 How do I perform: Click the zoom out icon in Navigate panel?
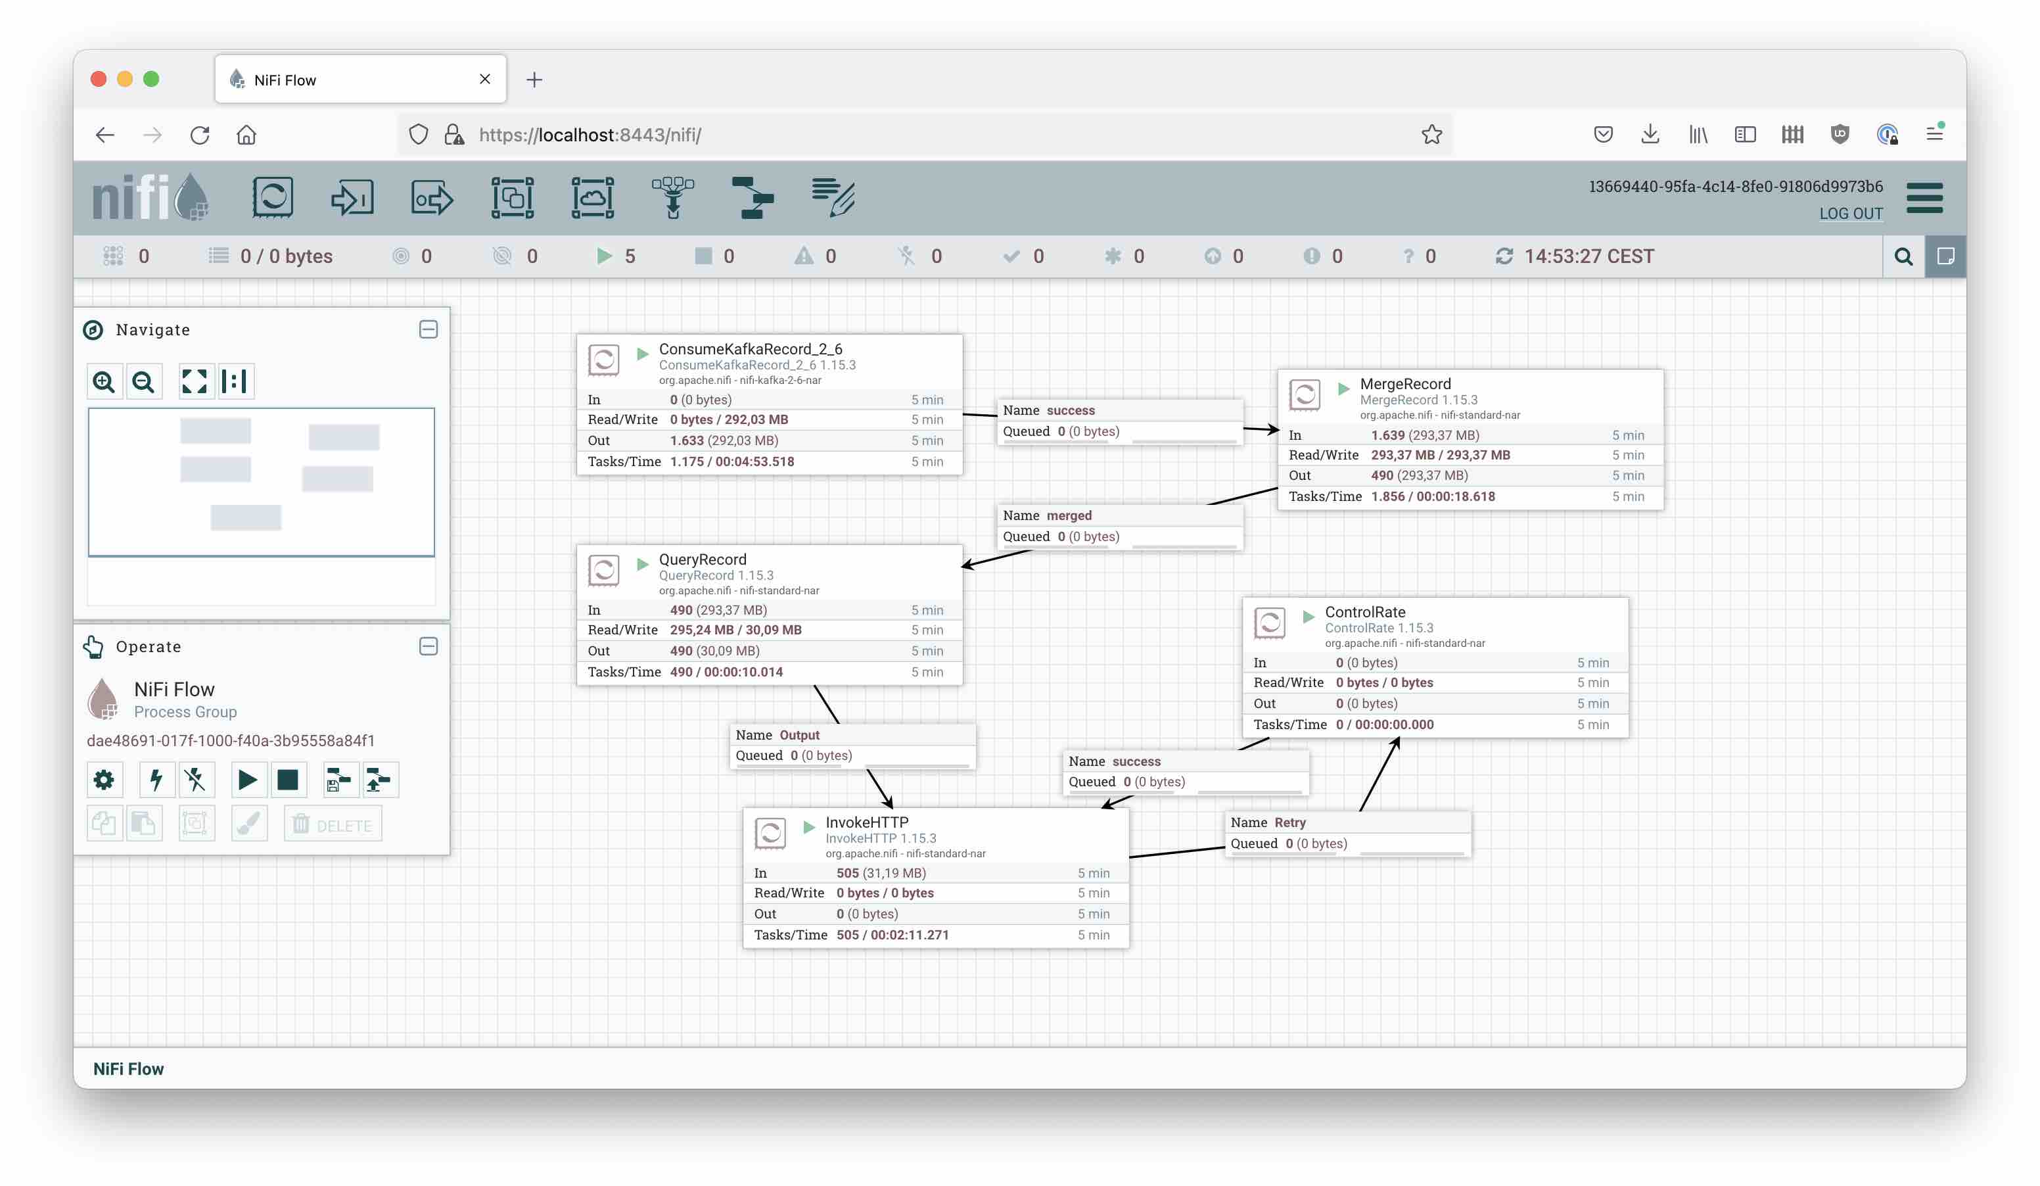(x=144, y=381)
